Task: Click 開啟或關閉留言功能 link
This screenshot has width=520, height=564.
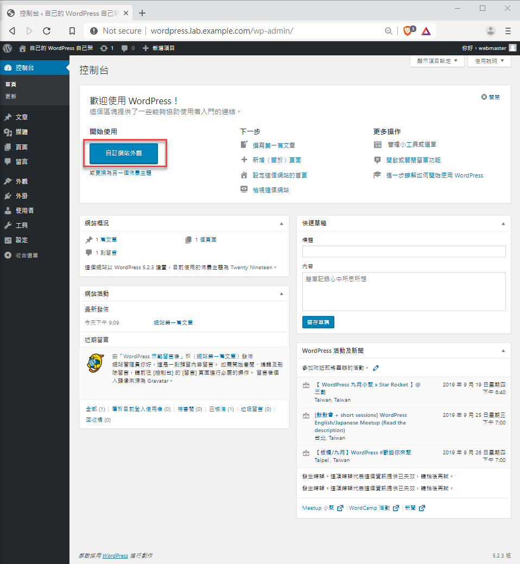Action: pos(413,160)
